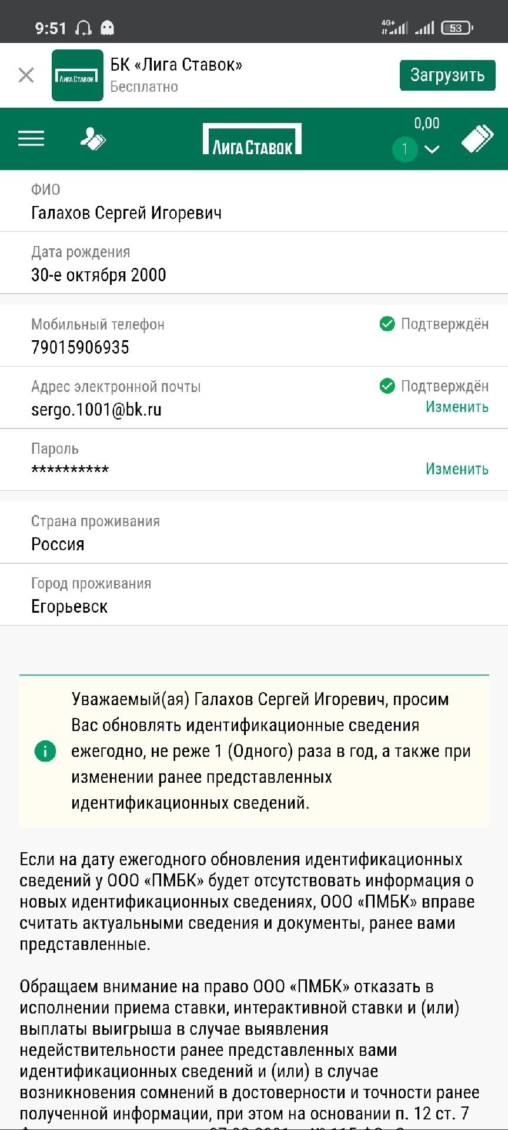The image size is (508, 1130).
Task: Dismiss the app install banner
Action: [x=26, y=75]
